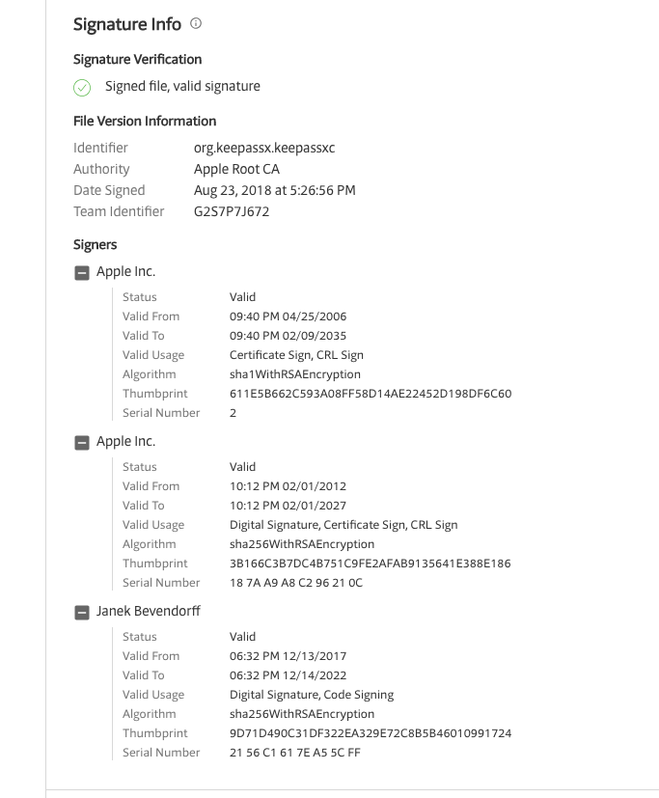
Task: Select Team Identifier value G2S7P7J672
Action: pyautogui.click(x=231, y=211)
